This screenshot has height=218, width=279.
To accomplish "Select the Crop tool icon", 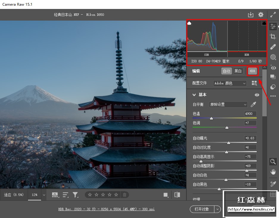I will pos(273,37).
